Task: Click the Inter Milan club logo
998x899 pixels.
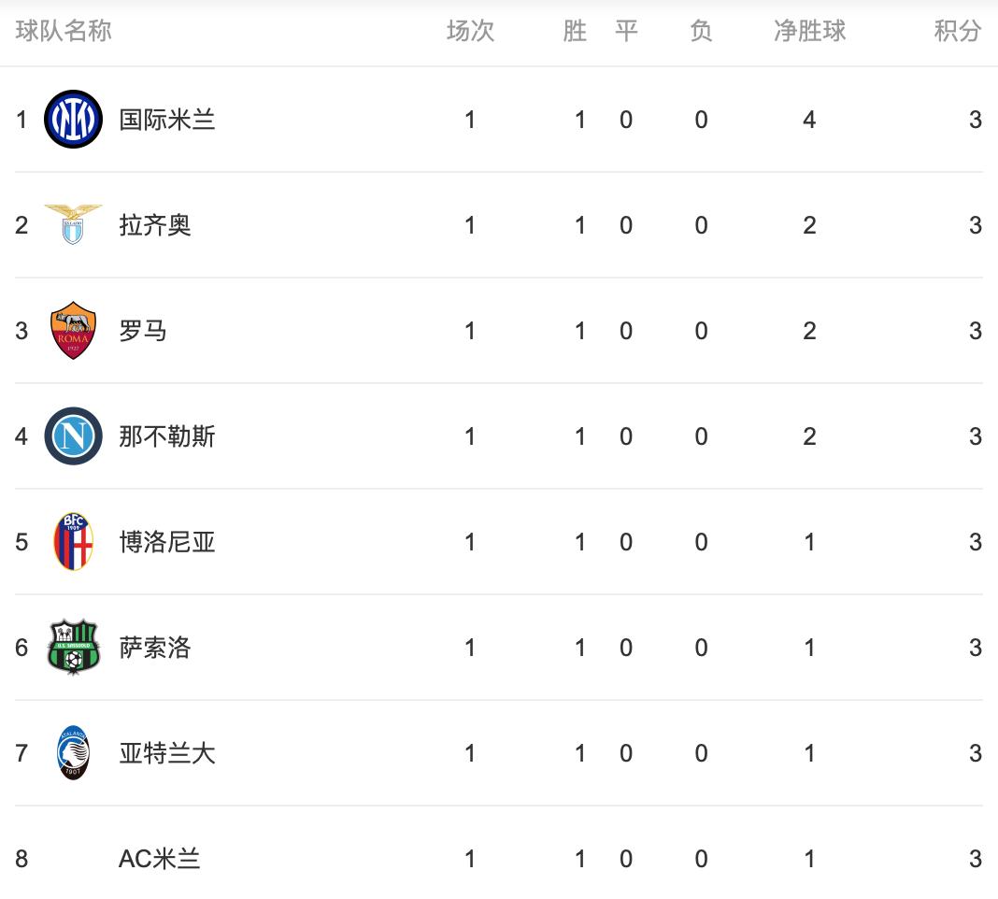Action: [73, 120]
